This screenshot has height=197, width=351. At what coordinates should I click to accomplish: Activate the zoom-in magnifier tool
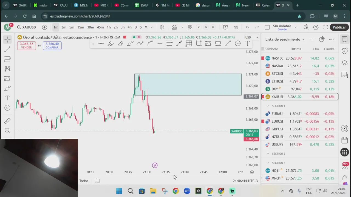7,131
